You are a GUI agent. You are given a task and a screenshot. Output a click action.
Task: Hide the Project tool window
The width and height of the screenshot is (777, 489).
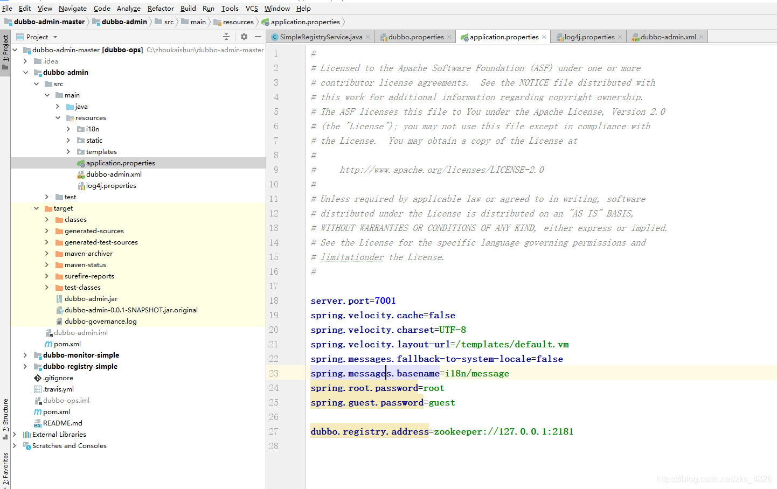click(x=258, y=37)
